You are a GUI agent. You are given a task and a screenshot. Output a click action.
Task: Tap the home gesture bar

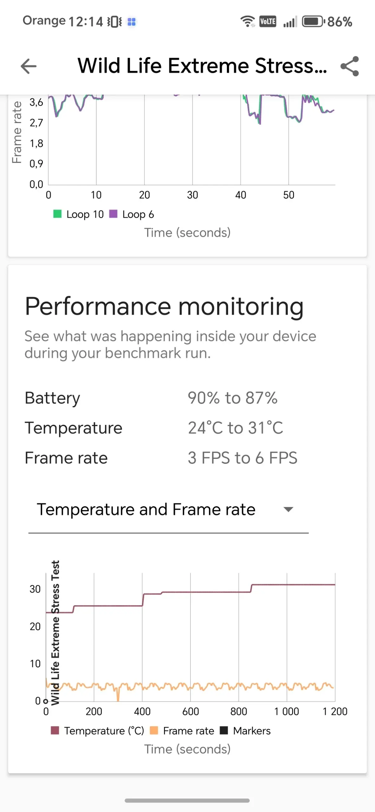click(x=187, y=801)
